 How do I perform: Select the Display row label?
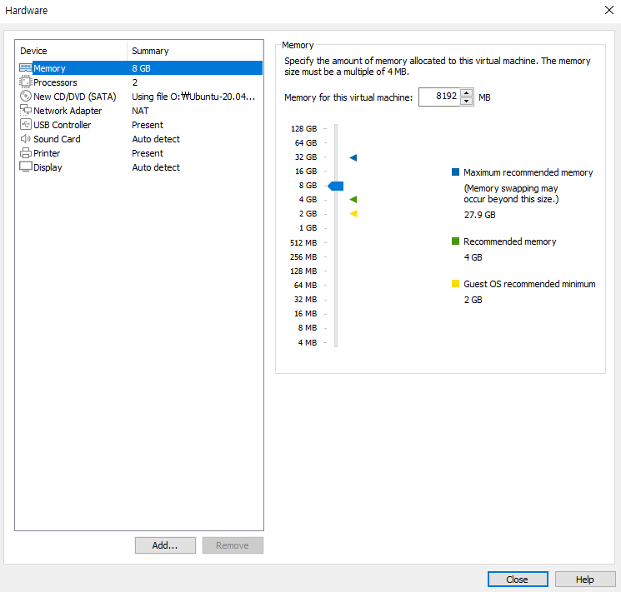(48, 167)
